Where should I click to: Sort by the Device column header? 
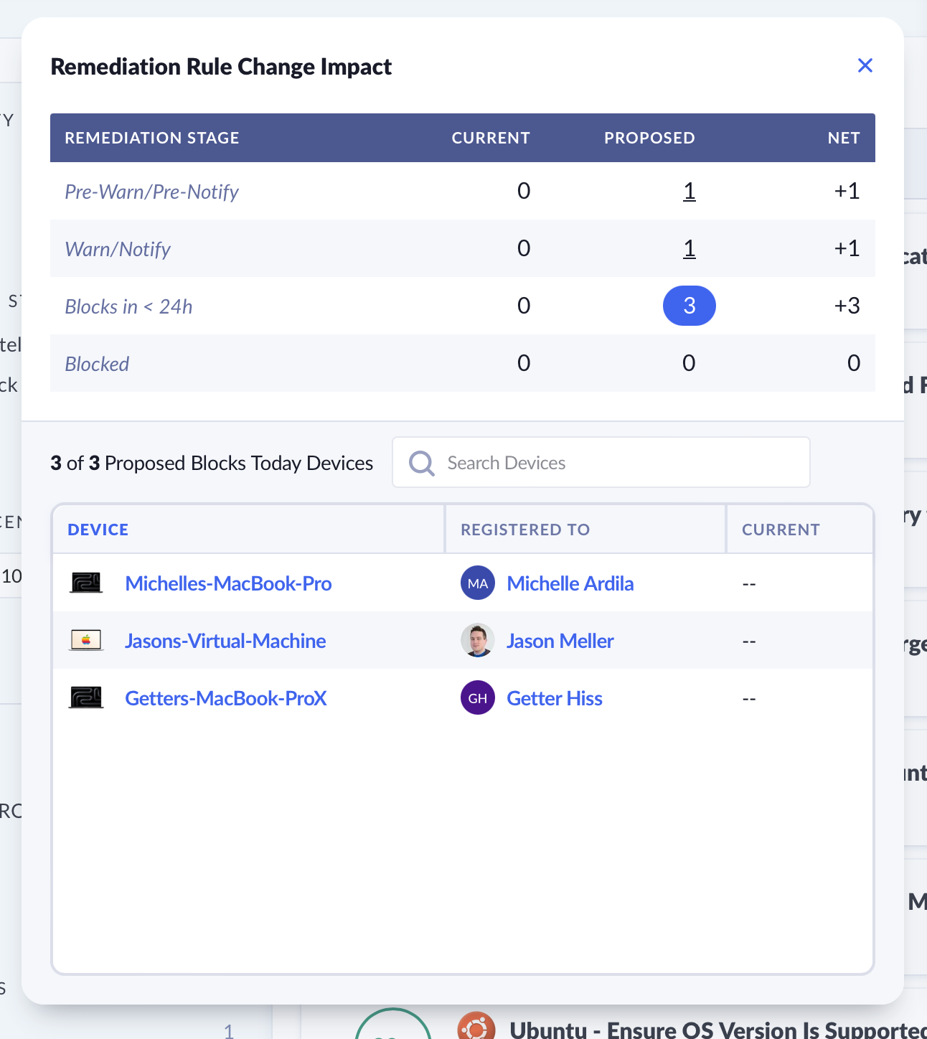(x=98, y=530)
